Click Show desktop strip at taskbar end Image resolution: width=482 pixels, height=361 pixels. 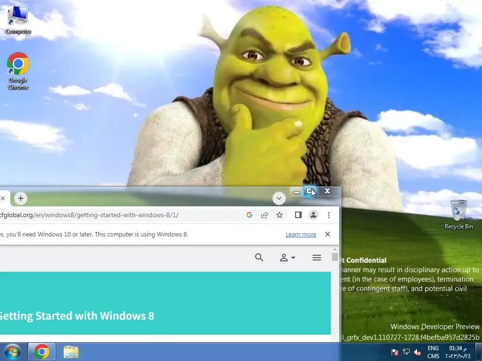[x=480, y=352]
